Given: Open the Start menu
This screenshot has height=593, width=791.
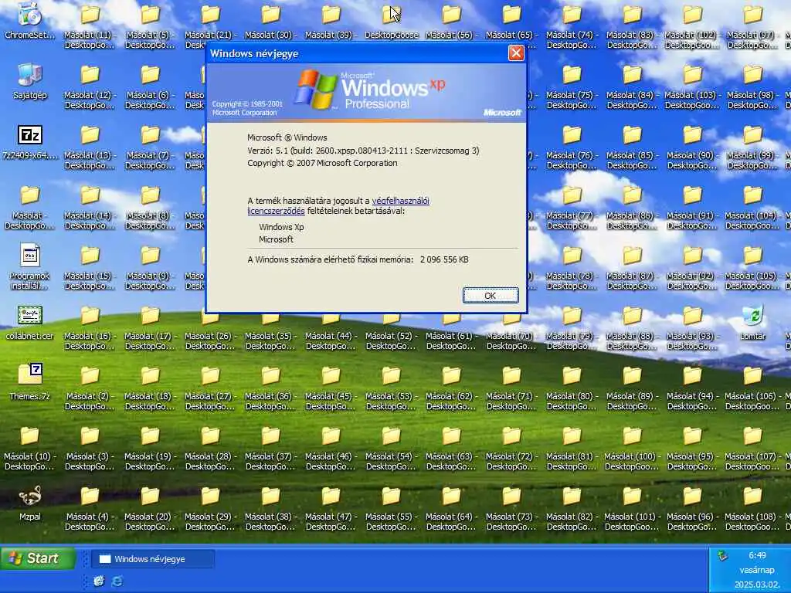Looking at the screenshot, I should click(38, 558).
